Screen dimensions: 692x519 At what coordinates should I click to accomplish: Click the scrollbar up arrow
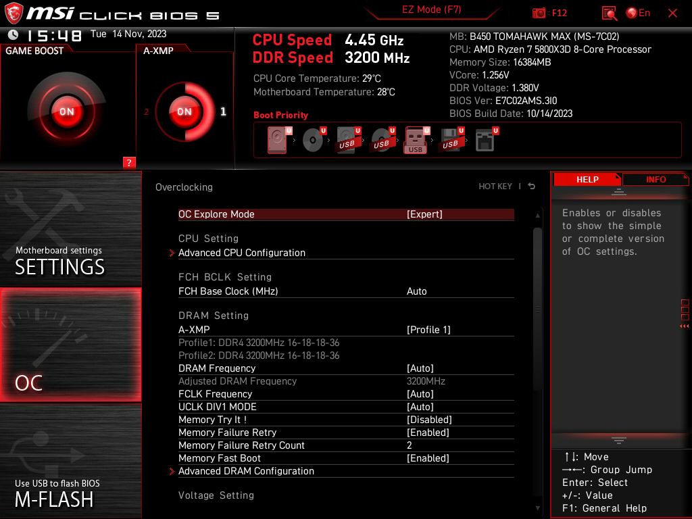[x=537, y=216]
